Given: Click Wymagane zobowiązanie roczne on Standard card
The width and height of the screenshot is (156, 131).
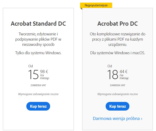Looking at the screenshot, I should [38, 94].
